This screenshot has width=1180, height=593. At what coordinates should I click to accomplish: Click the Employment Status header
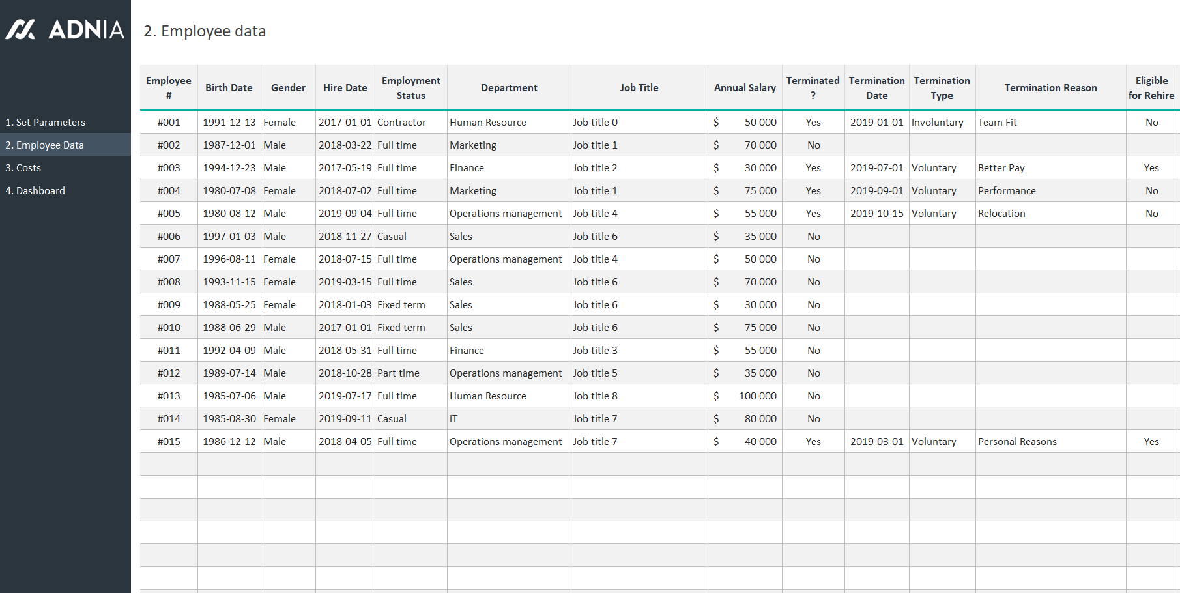pos(410,88)
